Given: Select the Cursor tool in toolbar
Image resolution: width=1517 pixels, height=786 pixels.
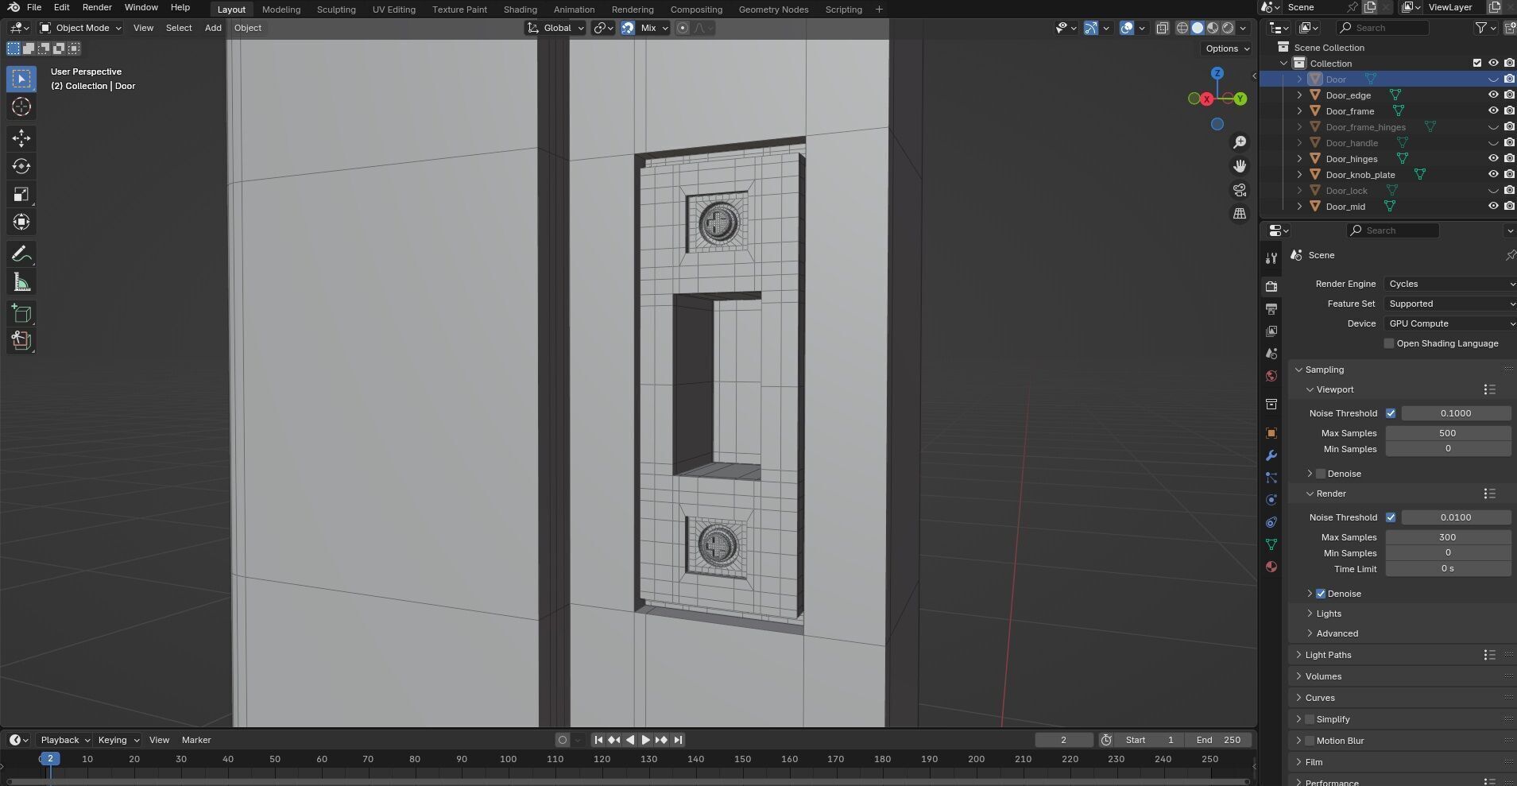Looking at the screenshot, I should (x=21, y=107).
